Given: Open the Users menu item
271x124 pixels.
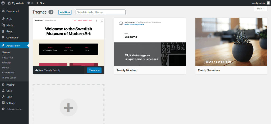Looking at the screenshot, I should (9, 91).
